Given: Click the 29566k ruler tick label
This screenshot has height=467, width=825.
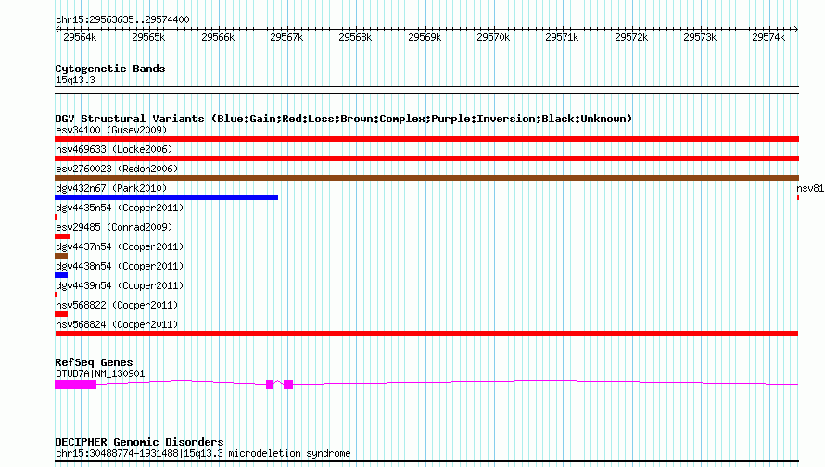Looking at the screenshot, I should coord(218,37).
